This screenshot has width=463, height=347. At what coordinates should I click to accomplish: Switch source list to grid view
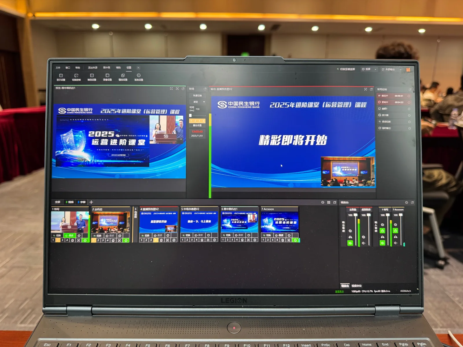click(329, 202)
